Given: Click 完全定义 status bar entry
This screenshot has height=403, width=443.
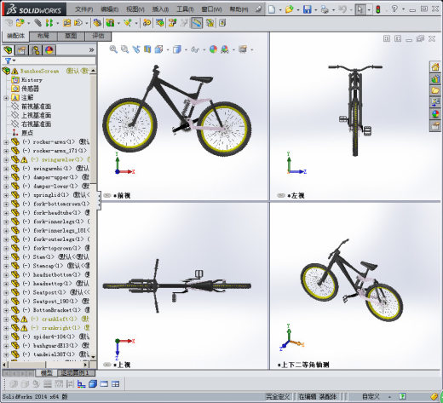Looking at the screenshot, I should coord(278,396).
